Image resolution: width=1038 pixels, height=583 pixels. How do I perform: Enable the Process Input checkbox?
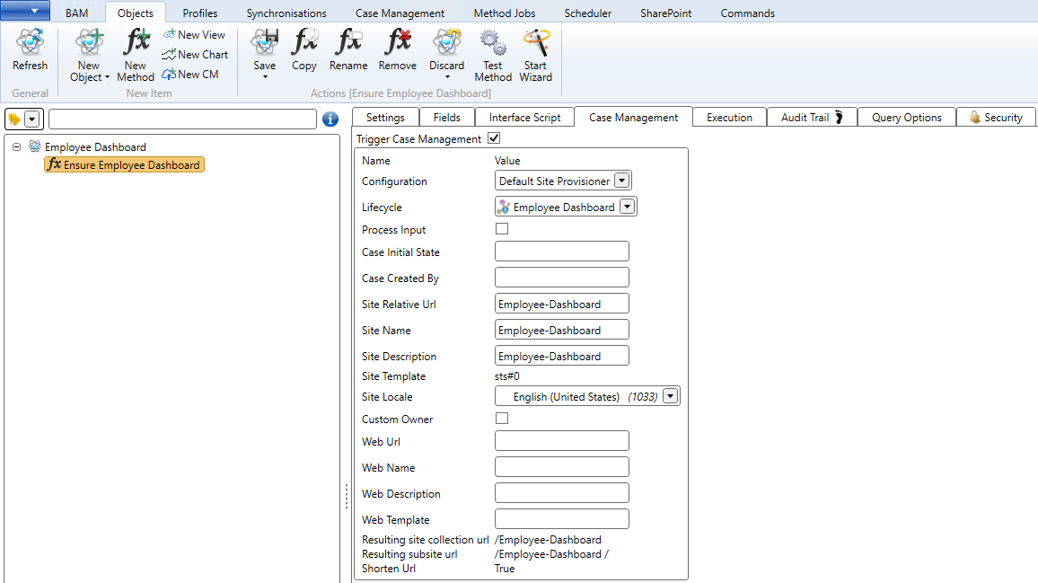coord(502,228)
